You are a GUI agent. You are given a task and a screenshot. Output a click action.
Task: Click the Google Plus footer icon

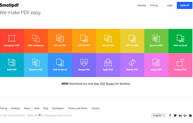[185, 116]
